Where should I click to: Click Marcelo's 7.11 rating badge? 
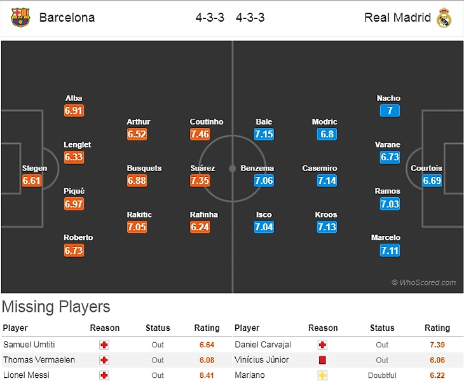pyautogui.click(x=390, y=250)
